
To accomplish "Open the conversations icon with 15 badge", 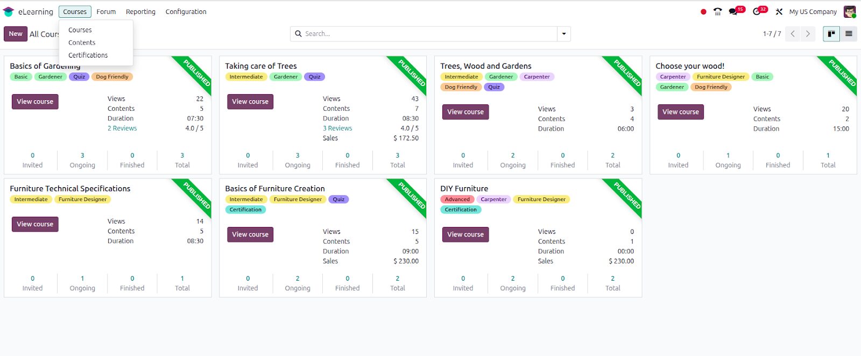I will click(x=733, y=11).
